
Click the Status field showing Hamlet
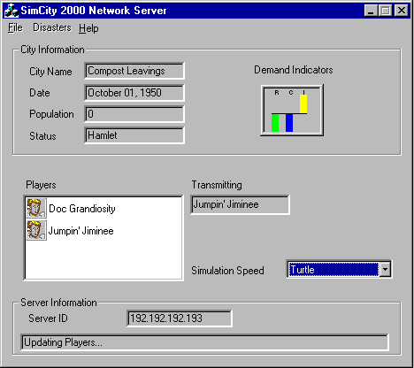tap(134, 135)
